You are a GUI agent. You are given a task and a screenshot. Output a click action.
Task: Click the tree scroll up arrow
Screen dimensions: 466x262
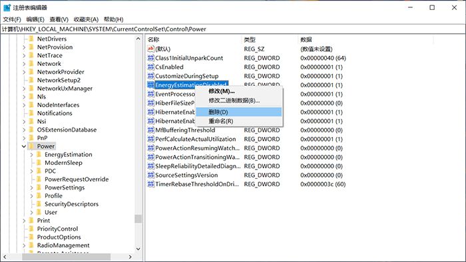pyautogui.click(x=138, y=39)
